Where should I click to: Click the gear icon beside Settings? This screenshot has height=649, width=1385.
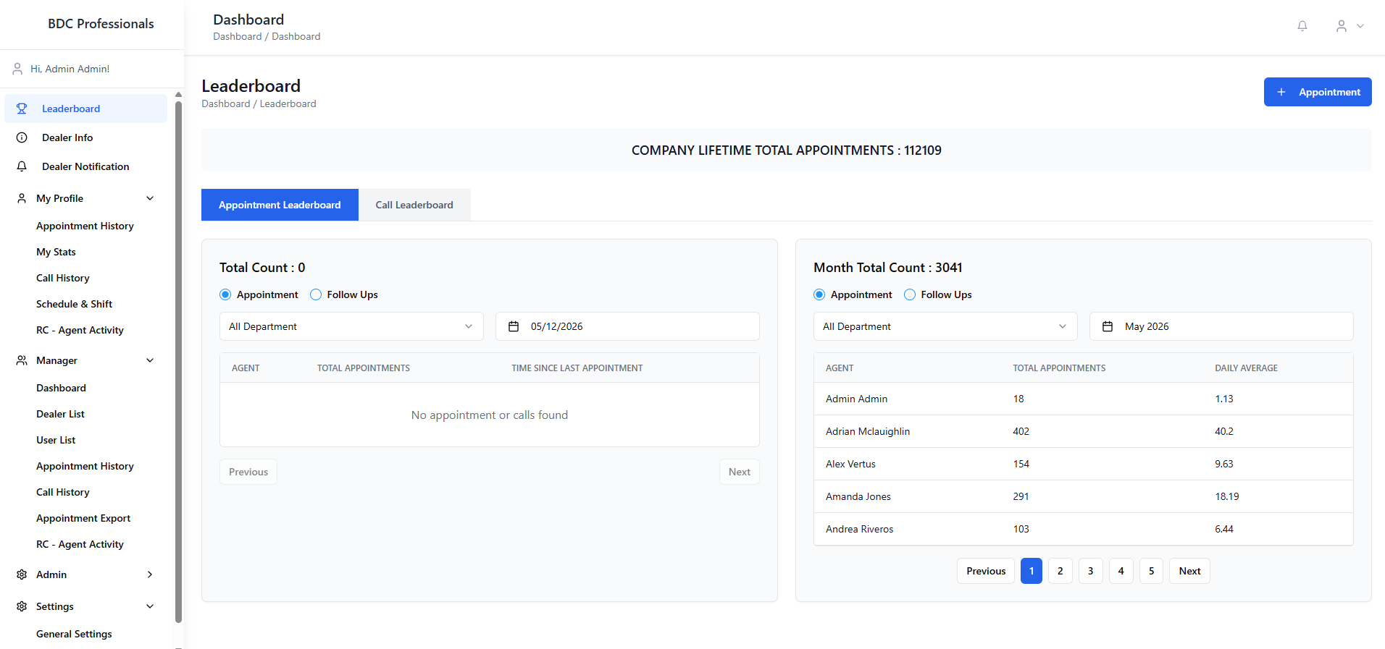pos(22,606)
